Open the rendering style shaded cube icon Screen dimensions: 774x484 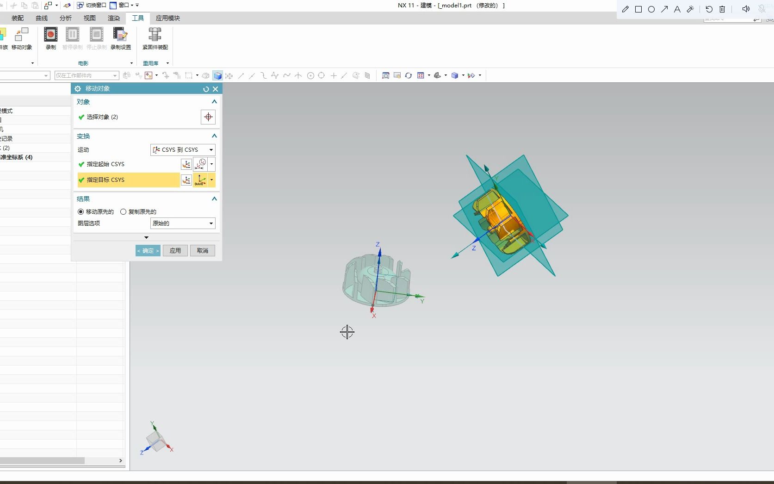[x=455, y=75]
